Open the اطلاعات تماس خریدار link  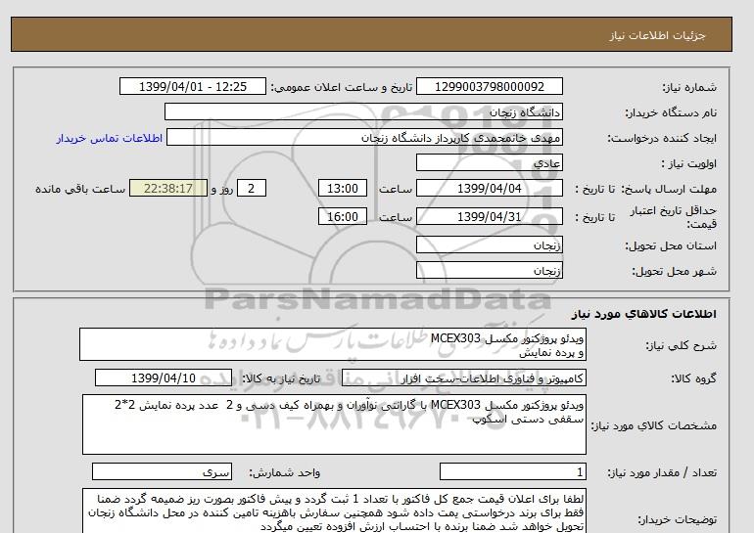click(109, 138)
